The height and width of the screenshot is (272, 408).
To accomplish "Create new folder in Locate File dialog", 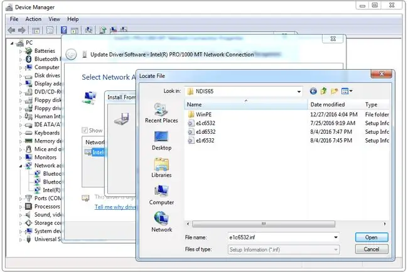I will [334, 91].
